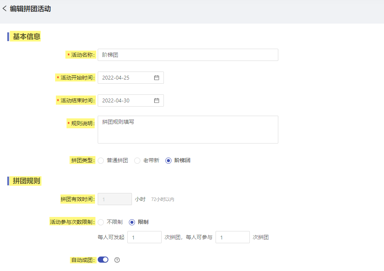
Task: Open calendar icon for 活动开始时间
Action: click(157, 78)
